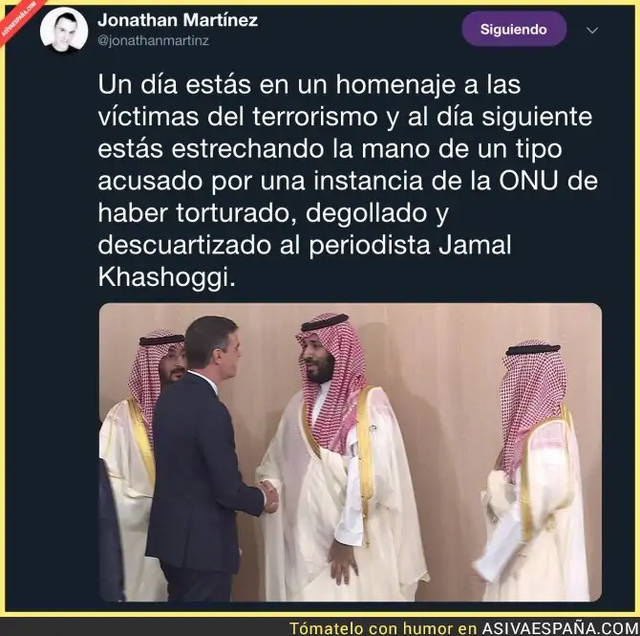Click the Siguiendo follow button
Image resolution: width=640 pixels, height=636 pixels.
point(514,29)
